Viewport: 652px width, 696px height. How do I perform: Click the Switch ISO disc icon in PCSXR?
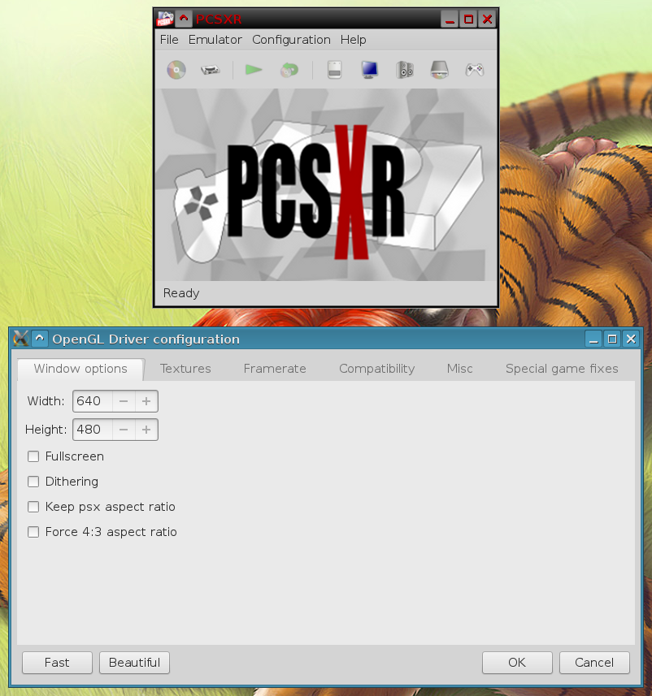tap(289, 70)
